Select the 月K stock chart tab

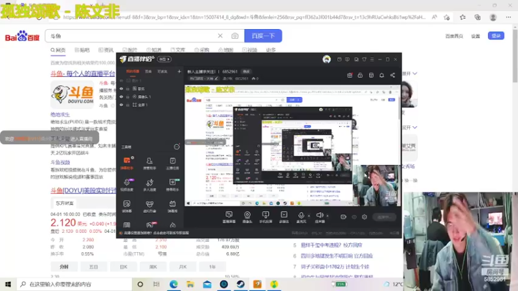(183, 266)
